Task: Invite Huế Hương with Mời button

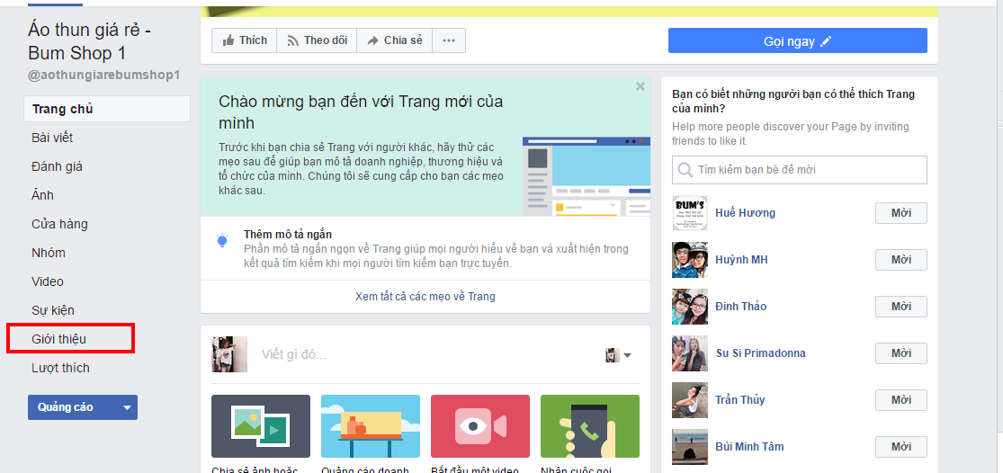Action: [900, 213]
